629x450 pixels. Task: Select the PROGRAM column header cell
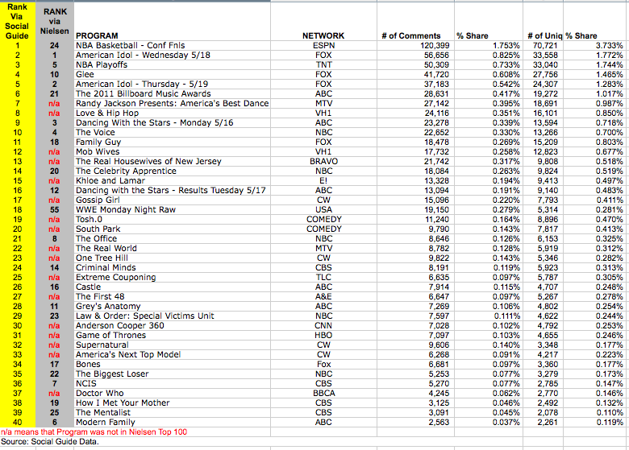pos(172,21)
